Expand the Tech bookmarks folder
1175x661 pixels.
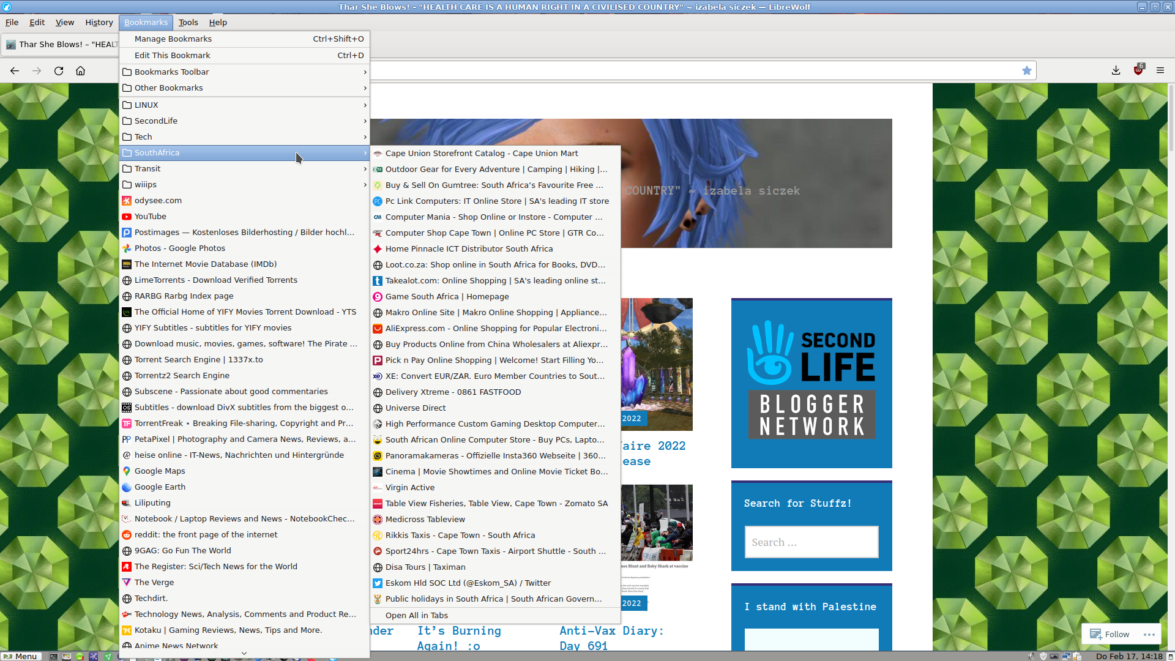245,137
